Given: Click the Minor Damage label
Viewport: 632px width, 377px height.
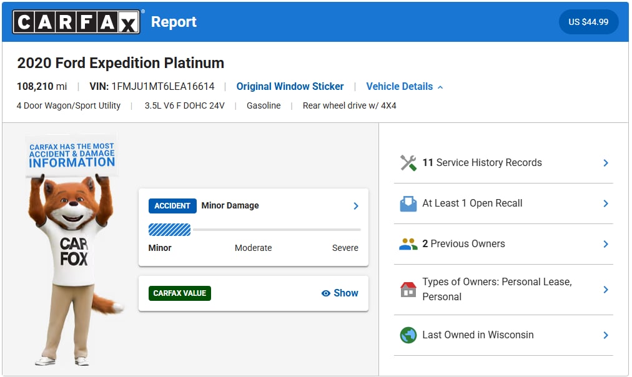Looking at the screenshot, I should pyautogui.click(x=230, y=205).
